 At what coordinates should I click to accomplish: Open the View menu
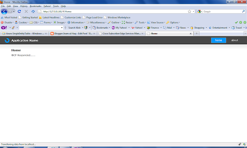tap(15, 6)
